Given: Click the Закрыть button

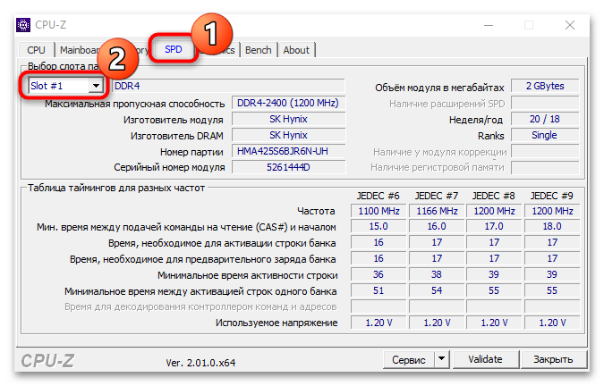Looking at the screenshot, I should (x=553, y=359).
